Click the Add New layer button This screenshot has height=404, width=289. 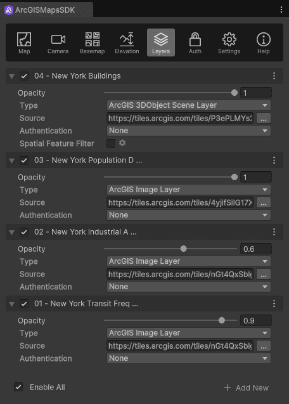(247, 388)
